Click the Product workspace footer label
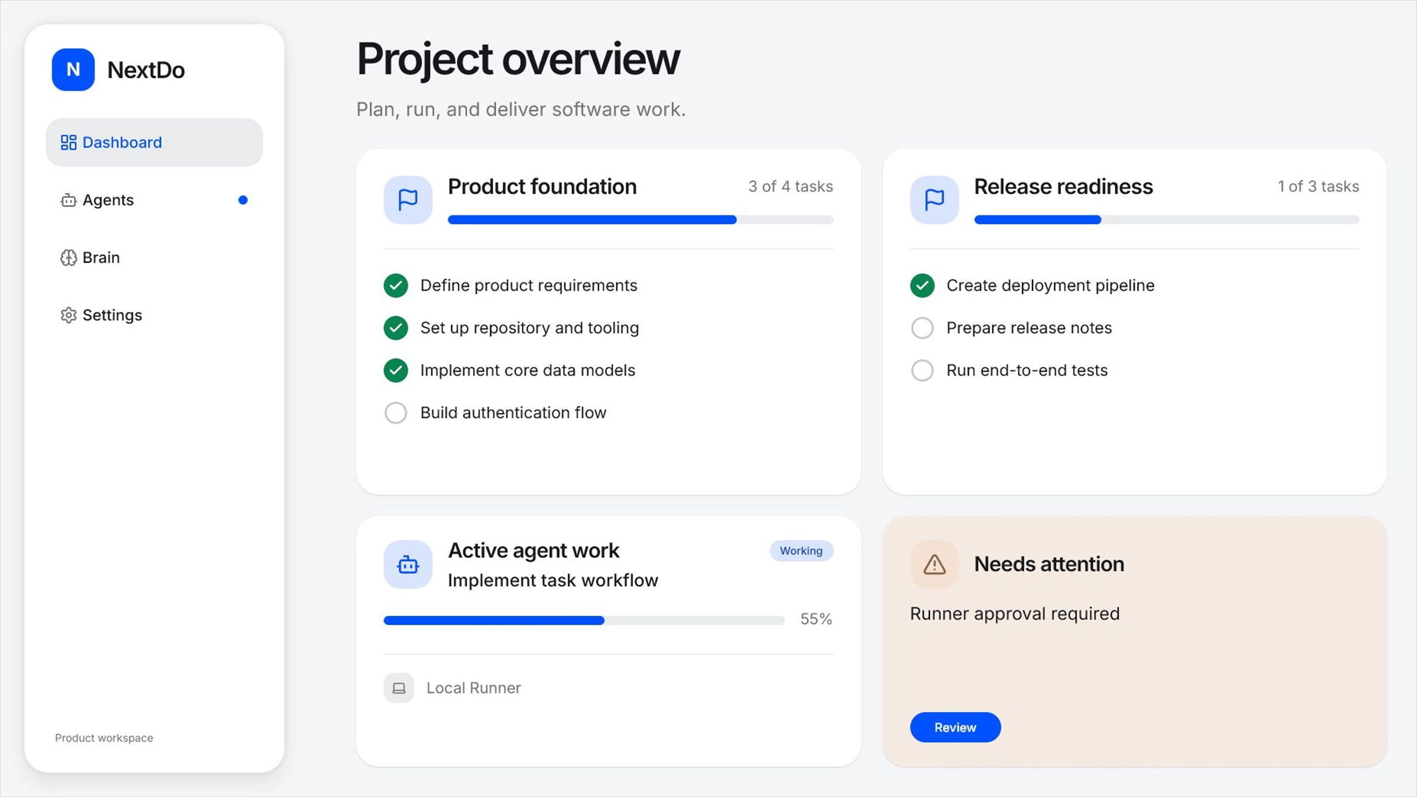The width and height of the screenshot is (1417, 797). (104, 738)
